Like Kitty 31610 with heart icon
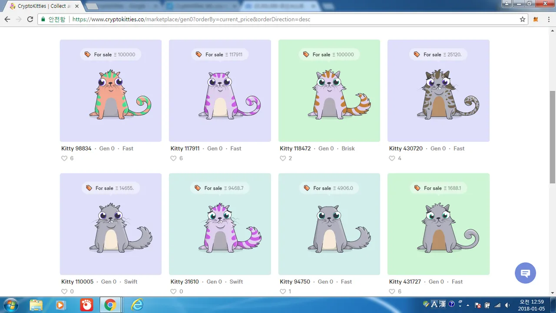Screen dimensions: 556x313 point(174,292)
